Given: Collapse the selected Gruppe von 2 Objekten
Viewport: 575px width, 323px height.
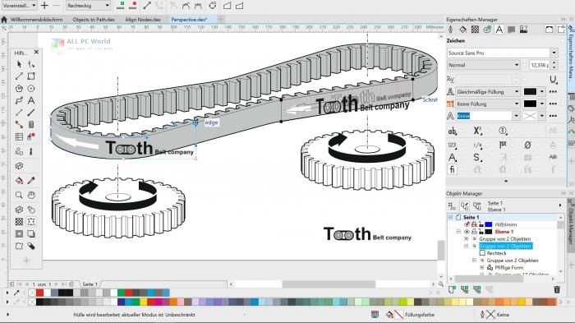Looking at the screenshot, I should coord(467,246).
